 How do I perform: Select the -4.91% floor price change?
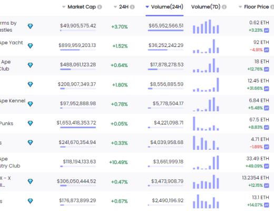tap(256, 50)
